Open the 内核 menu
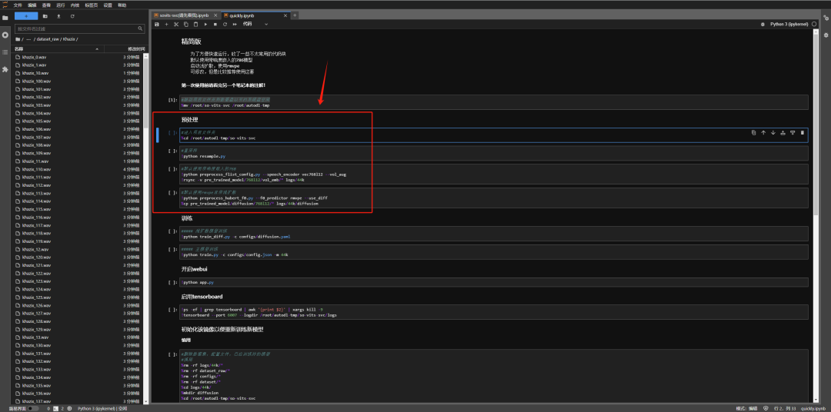 75,5
